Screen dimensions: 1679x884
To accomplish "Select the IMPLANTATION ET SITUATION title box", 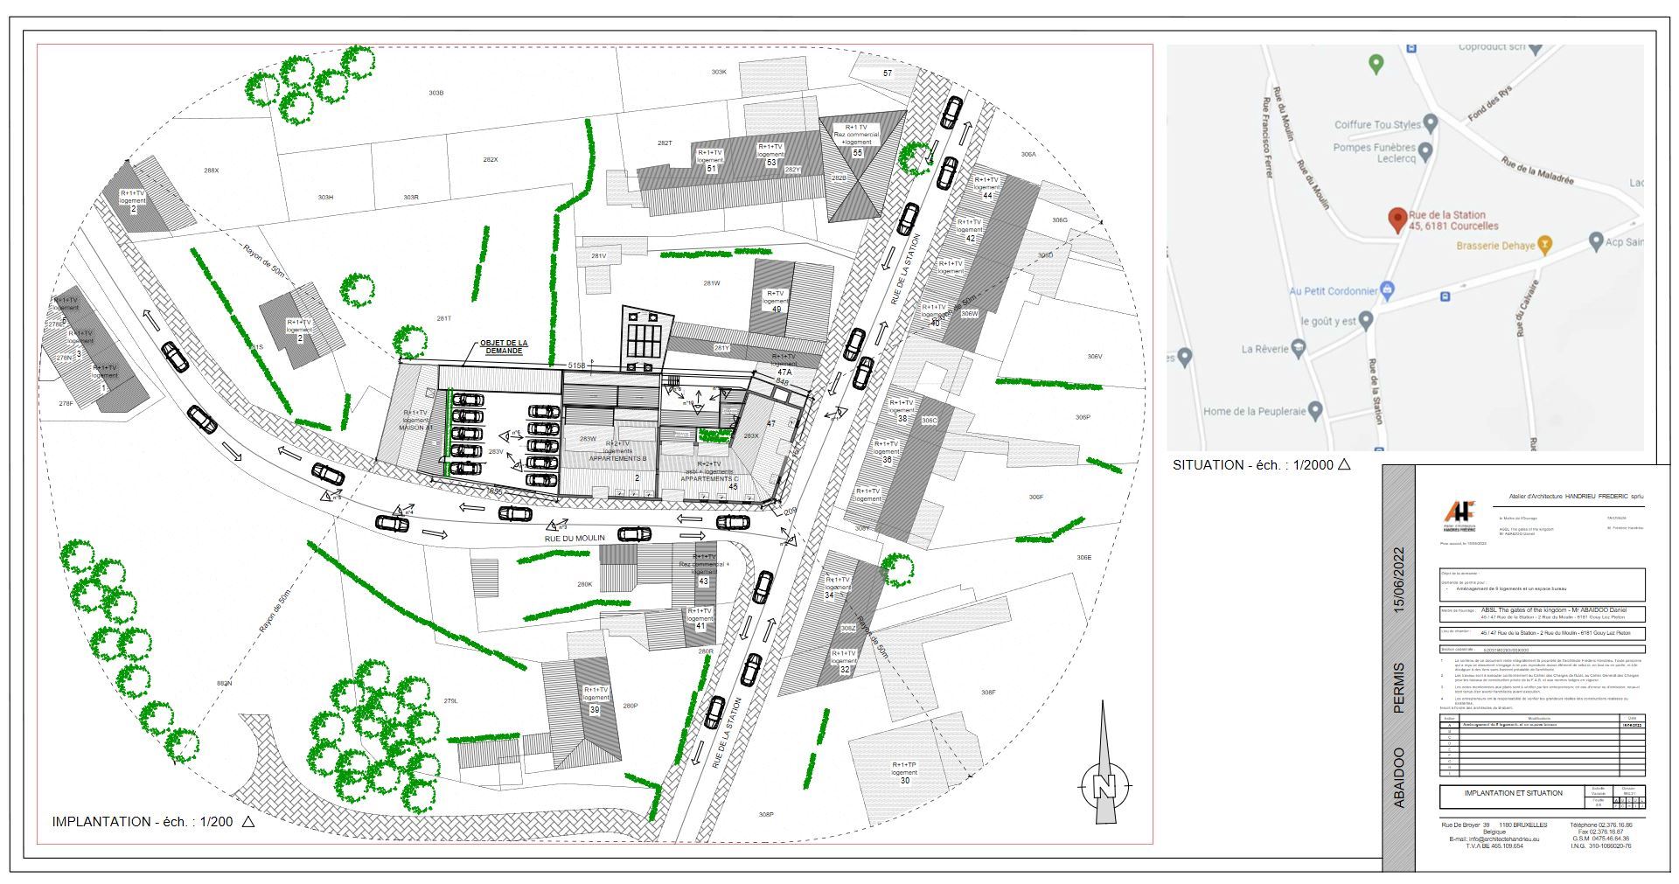I will [1513, 793].
